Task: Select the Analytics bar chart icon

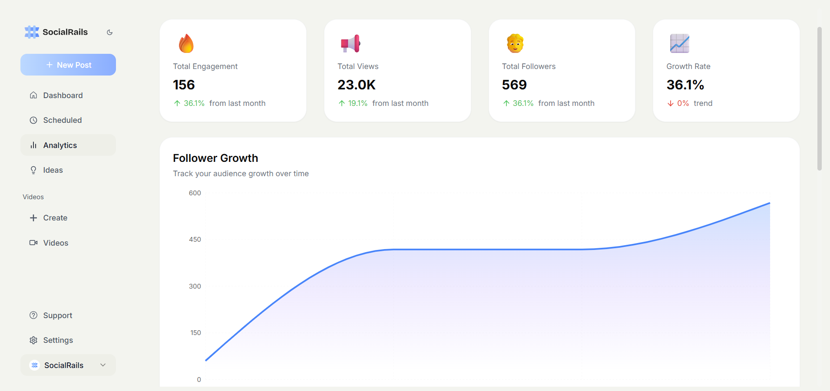Action: [x=33, y=145]
